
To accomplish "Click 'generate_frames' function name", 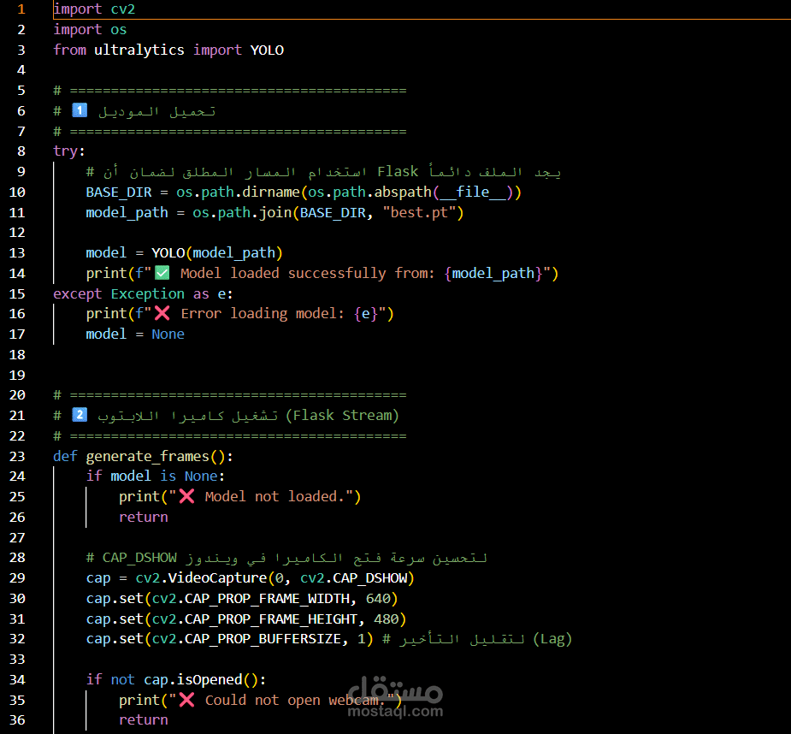I will (147, 456).
